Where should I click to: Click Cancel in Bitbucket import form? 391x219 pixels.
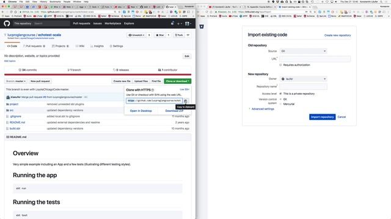(x=342, y=117)
